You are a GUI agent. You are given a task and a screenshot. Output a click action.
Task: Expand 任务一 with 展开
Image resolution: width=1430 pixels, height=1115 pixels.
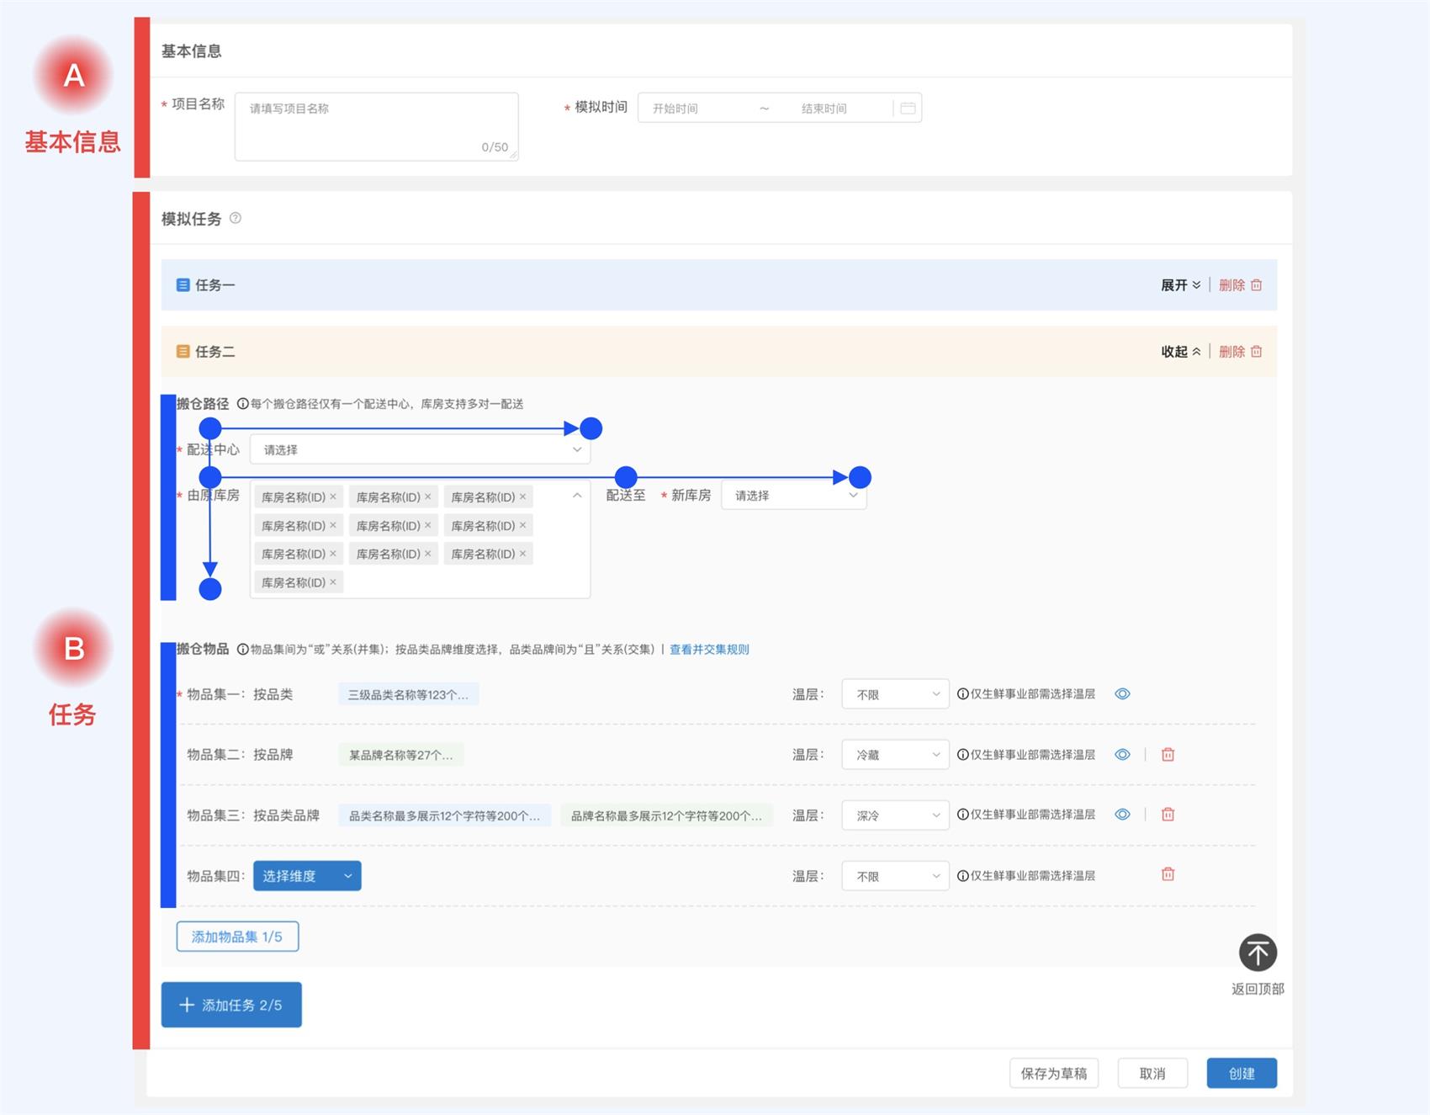(x=1180, y=285)
